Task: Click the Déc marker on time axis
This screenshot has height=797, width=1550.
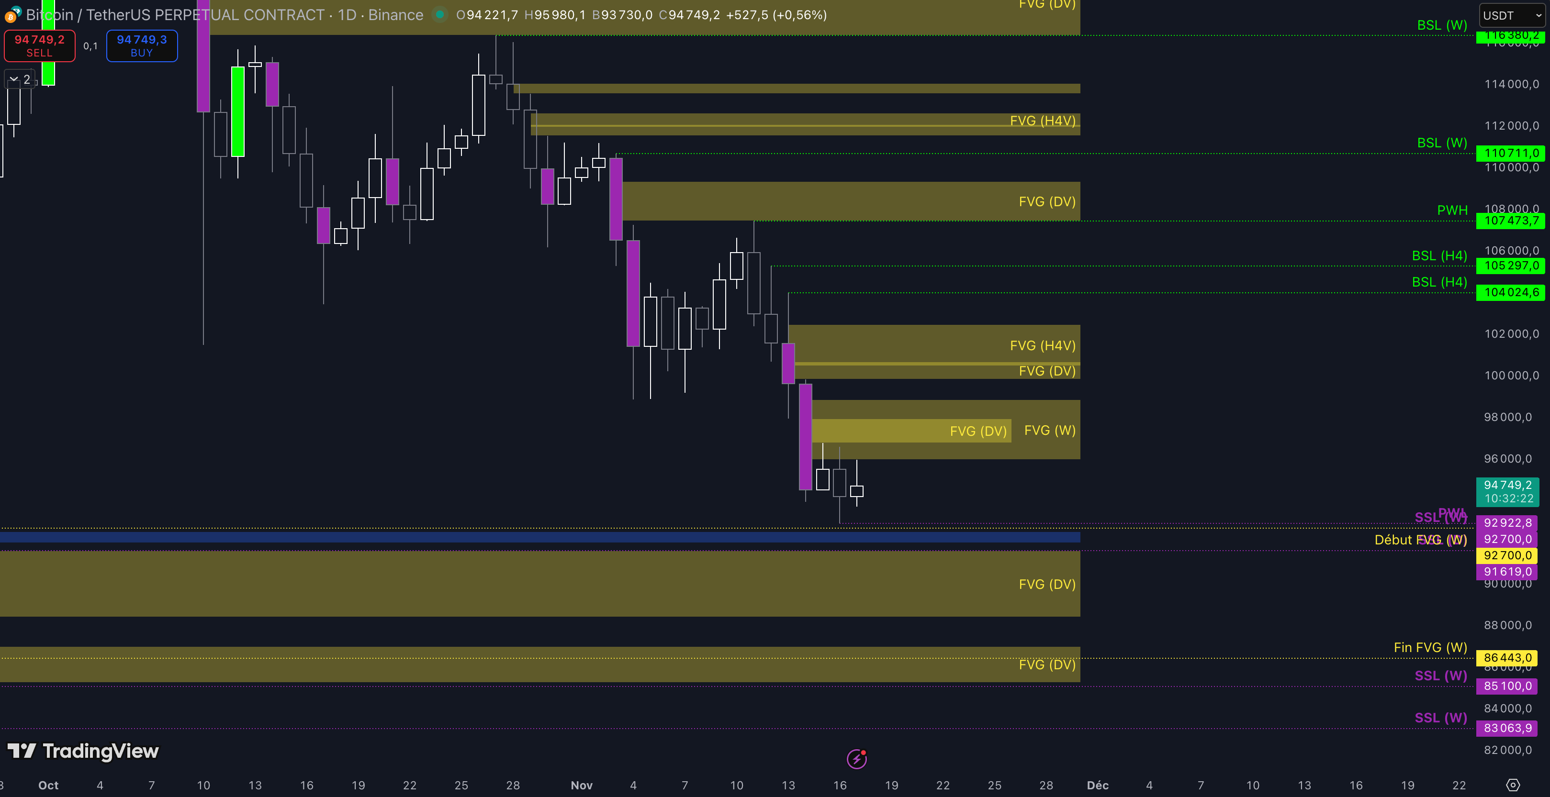Action: click(x=1098, y=785)
